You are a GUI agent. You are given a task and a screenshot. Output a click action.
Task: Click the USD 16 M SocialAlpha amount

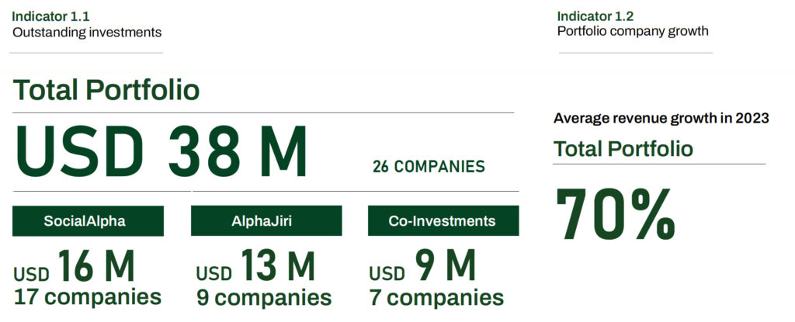[74, 266]
